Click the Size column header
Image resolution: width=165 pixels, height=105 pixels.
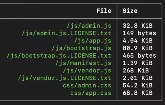coord(130,11)
